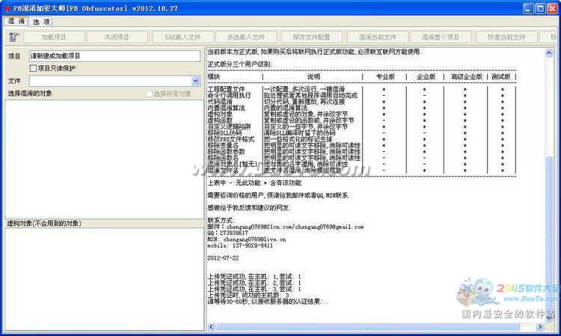561x336 pixels.
Task: Tick the 选择所有对象 checkbox
Action: (149, 94)
